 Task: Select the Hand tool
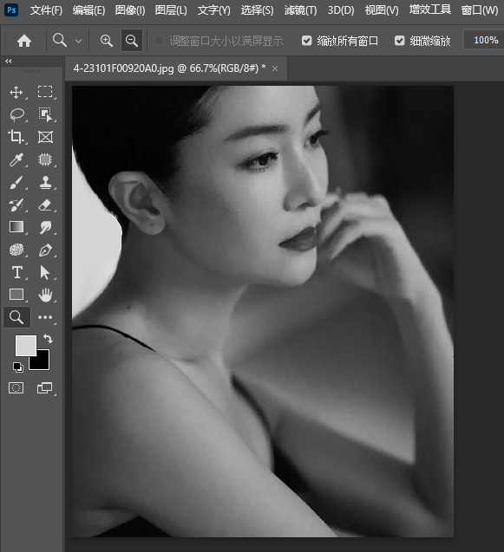tap(45, 295)
